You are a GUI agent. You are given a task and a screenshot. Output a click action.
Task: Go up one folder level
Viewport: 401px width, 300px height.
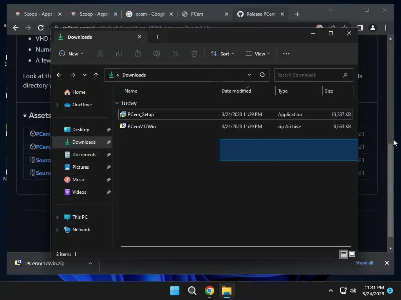coord(96,75)
